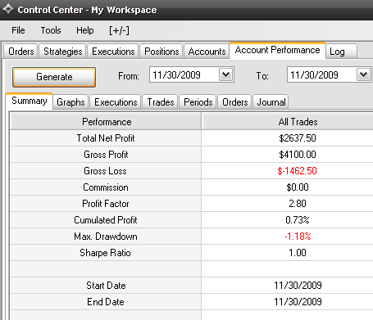Select the Start Date row label
This screenshot has height=320, width=373.
[x=106, y=286]
